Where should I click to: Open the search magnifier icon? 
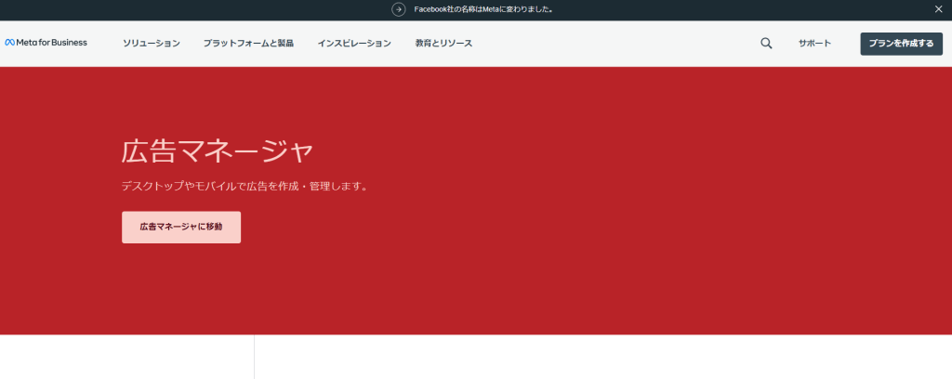[x=766, y=43]
